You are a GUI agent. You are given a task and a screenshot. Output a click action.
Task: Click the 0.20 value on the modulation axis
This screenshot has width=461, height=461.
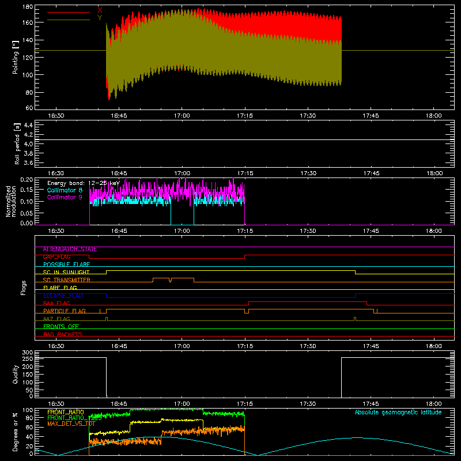click(27, 180)
